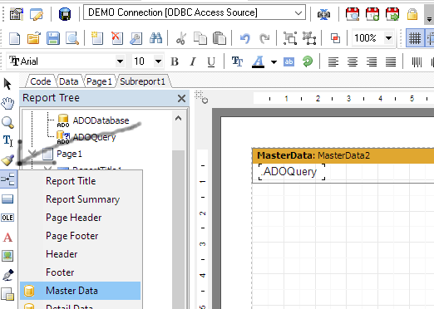Click the font color A button

coord(258,61)
